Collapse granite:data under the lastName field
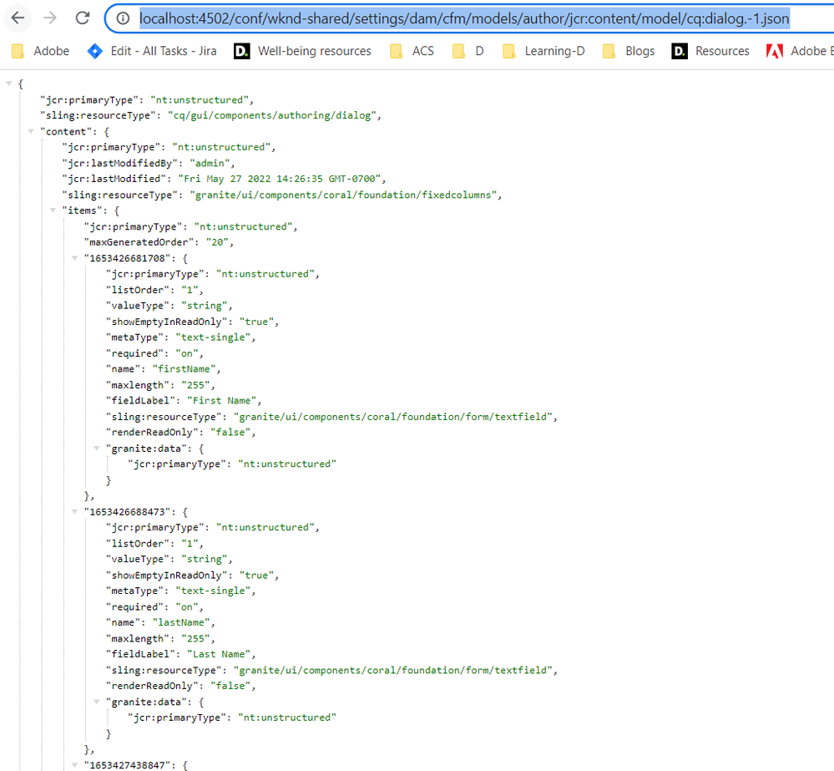 coord(97,702)
